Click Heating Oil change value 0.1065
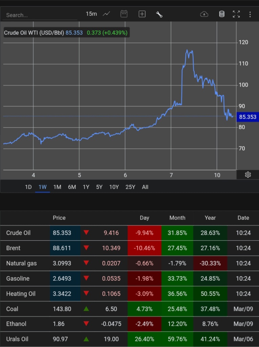Screen dimensions: 259x347 pyautogui.click(x=111, y=294)
